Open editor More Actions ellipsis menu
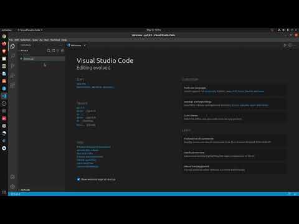This screenshot has width=299, height=224. coord(295,45)
